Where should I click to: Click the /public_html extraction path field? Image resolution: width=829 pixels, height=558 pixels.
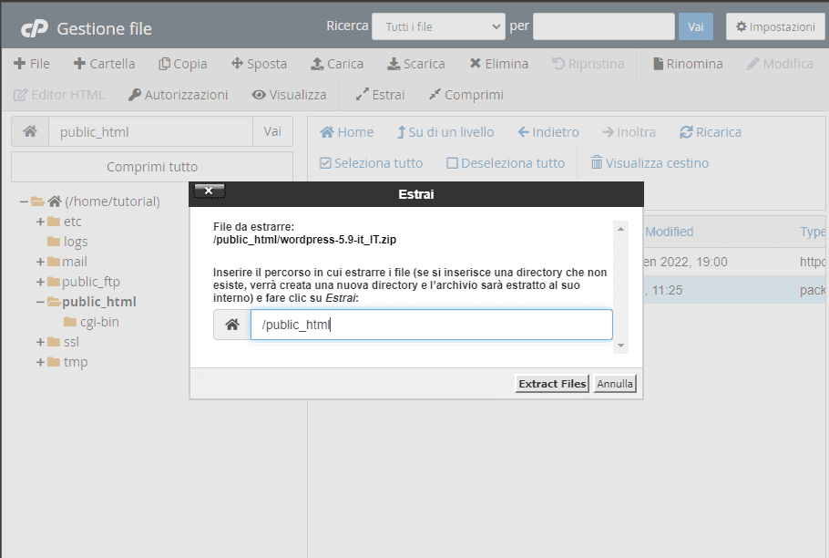pos(432,325)
